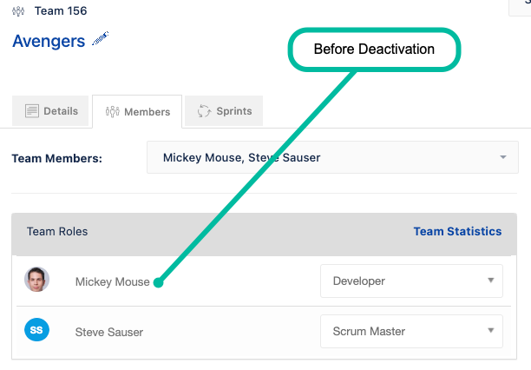
Task: Click the Sprints tab cycle icon
Action: pyautogui.click(x=204, y=111)
